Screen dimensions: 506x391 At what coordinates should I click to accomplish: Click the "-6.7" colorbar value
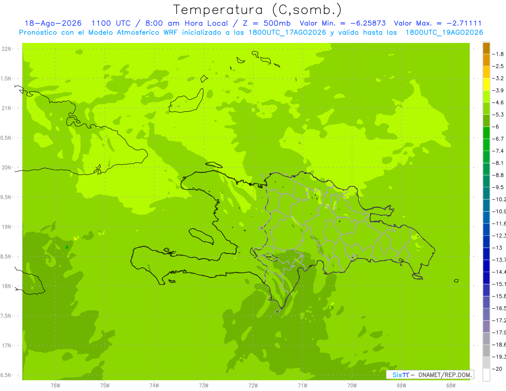coord(498,139)
